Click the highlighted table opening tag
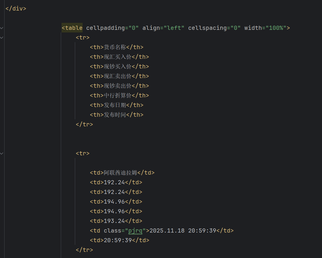This screenshot has height=258, width=322. (72, 28)
